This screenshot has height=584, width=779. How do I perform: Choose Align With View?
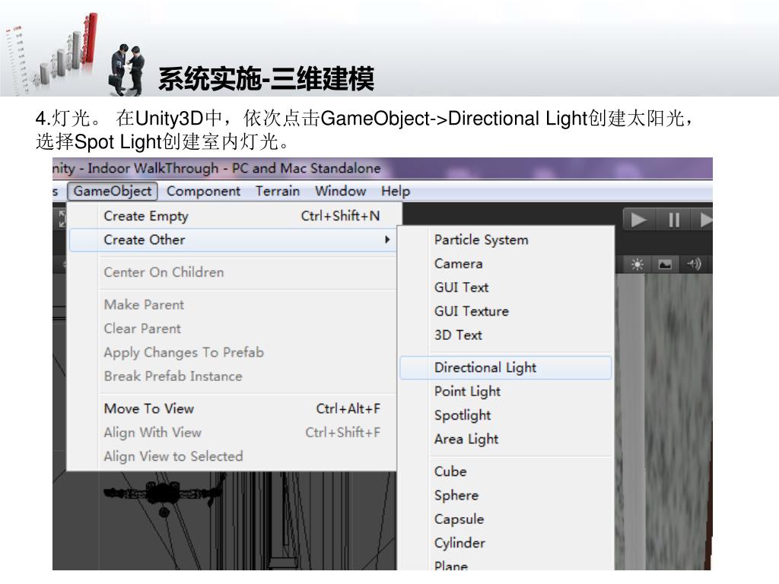pyautogui.click(x=232, y=433)
